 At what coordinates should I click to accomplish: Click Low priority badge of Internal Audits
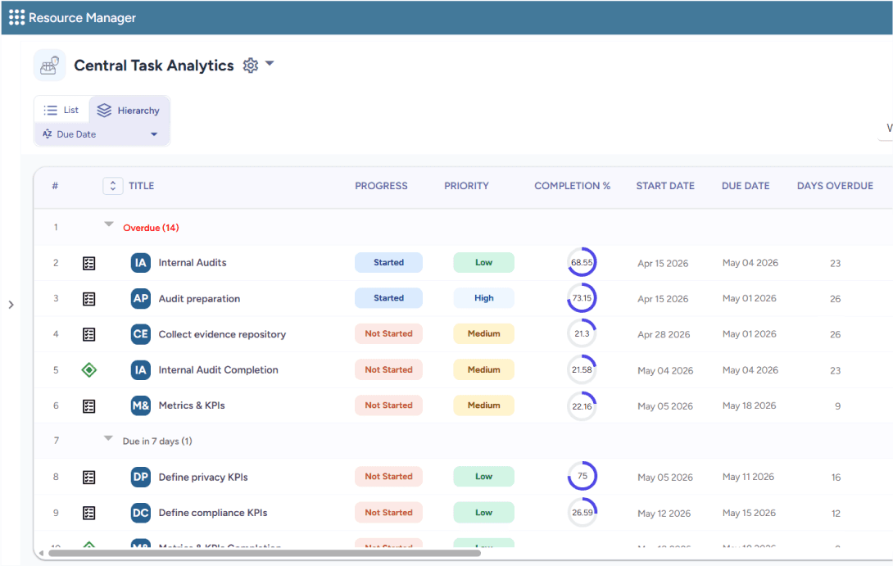(x=483, y=262)
